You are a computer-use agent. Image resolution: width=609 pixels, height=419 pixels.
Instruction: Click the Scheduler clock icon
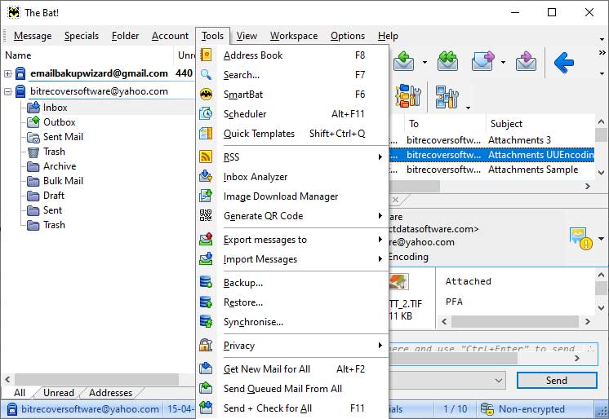(206, 113)
